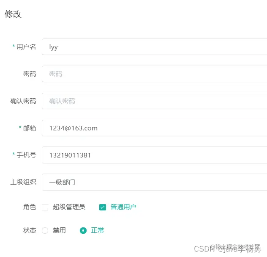
Task: Check the 超级管理员 role checkbox
Action: click(x=45, y=207)
